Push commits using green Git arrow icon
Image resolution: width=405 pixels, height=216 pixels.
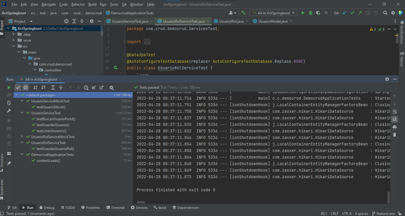(x=359, y=13)
